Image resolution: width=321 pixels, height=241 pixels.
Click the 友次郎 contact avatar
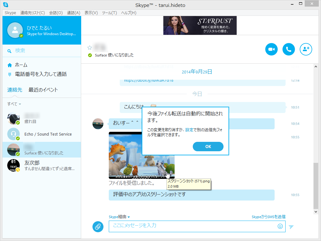click(x=13, y=165)
